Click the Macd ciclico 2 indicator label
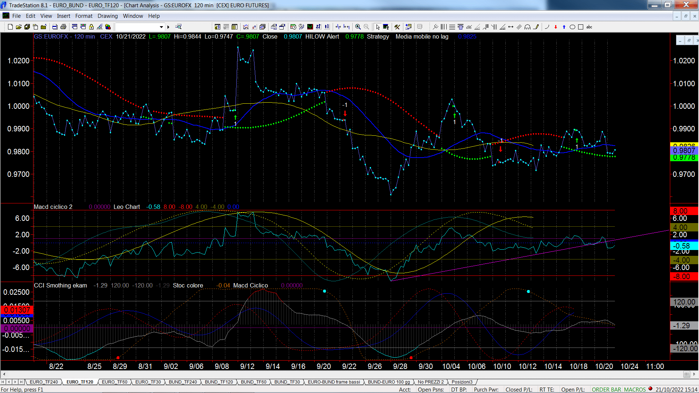This screenshot has height=393, width=699. coord(53,207)
